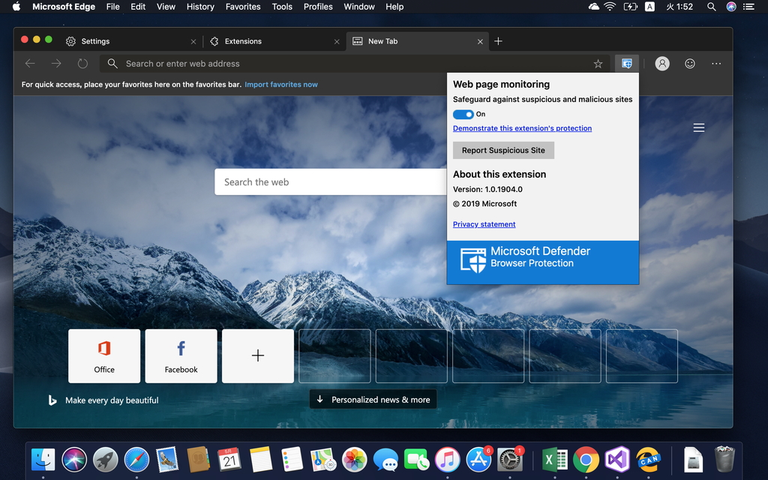Open the profile account icon in the toolbar

662,63
